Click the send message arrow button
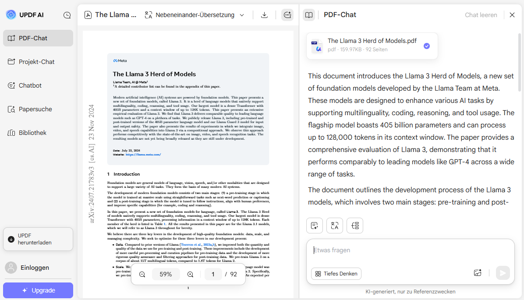This screenshot has height=300, width=524. tap(503, 273)
